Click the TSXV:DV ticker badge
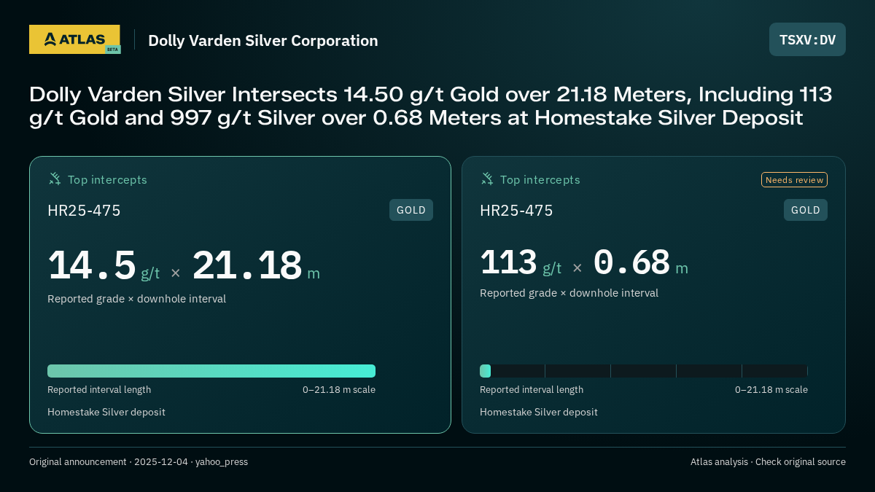The width and height of the screenshot is (875, 492). 807,39
